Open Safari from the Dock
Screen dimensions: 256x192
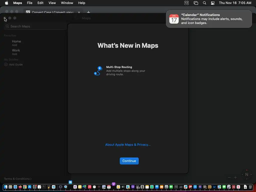[x=15, y=187]
